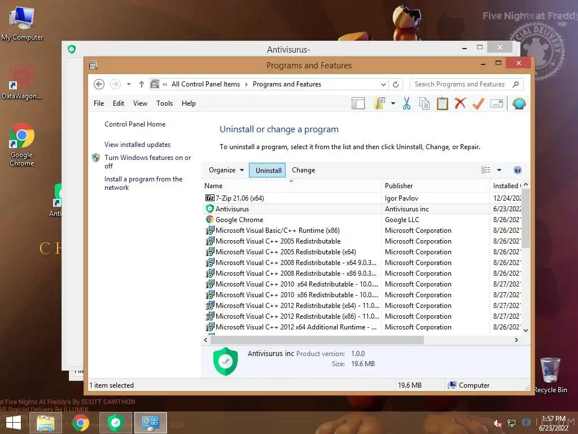Click the change view icon
Screen dimensions: 578x434
tap(486, 170)
